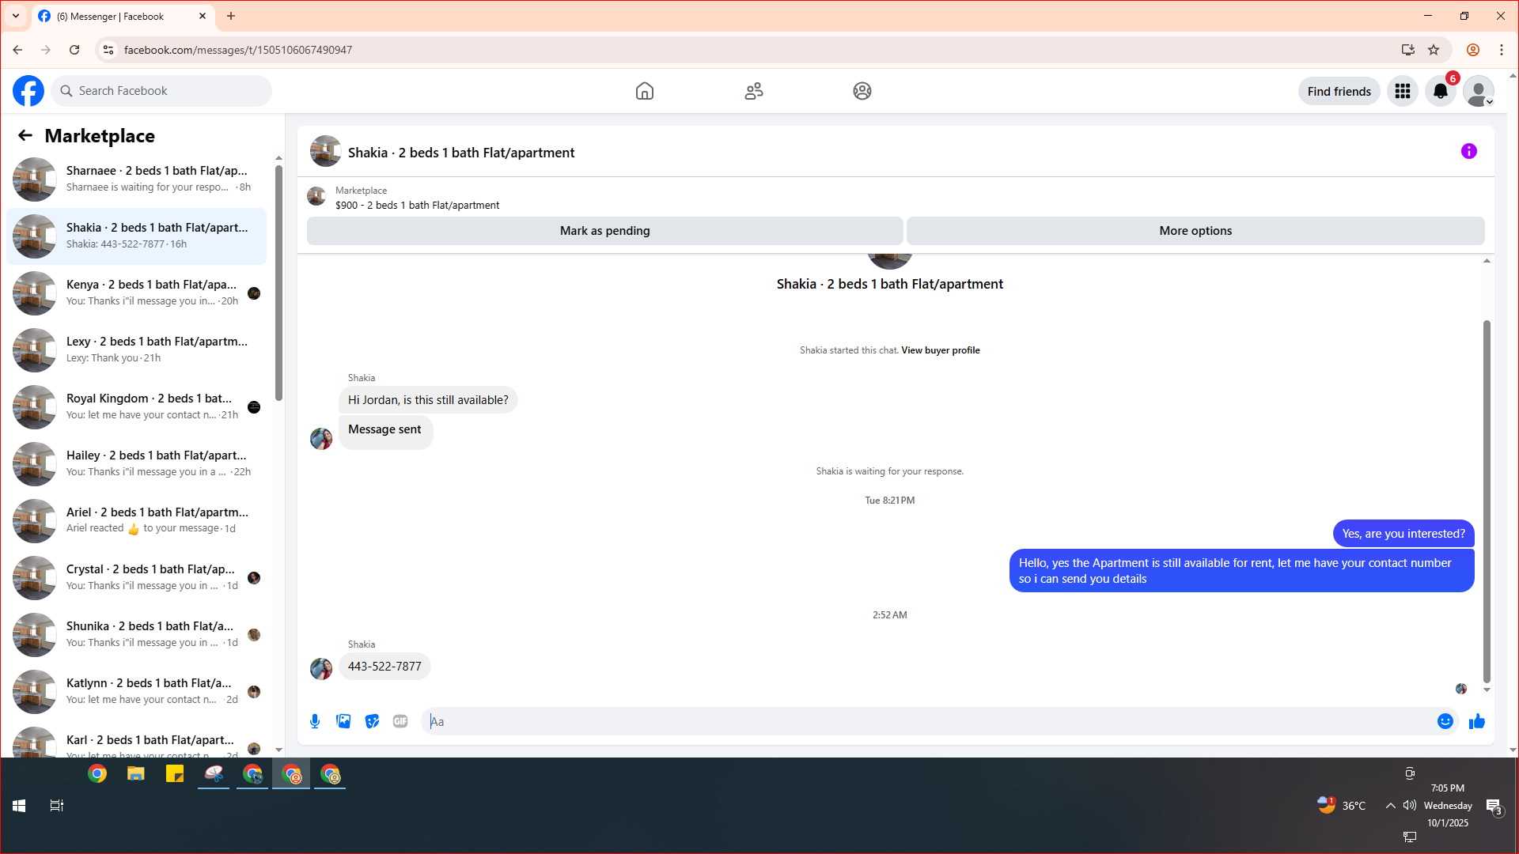This screenshot has width=1519, height=854.
Task: Click the chat messages scrollbar
Action: pos(1487,501)
